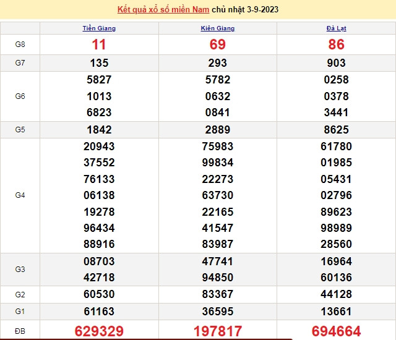Click the G7 row label
Image resolution: width=396 pixels, height=340 pixels.
(20, 63)
